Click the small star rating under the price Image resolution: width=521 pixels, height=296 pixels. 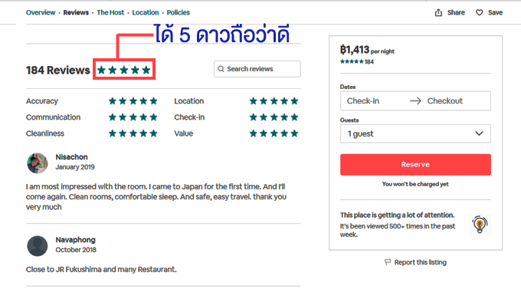352,61
